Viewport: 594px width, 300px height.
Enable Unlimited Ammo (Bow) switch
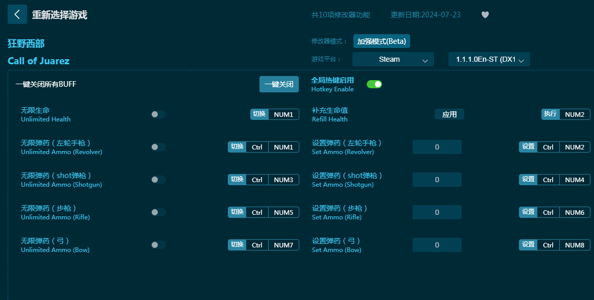(158, 245)
